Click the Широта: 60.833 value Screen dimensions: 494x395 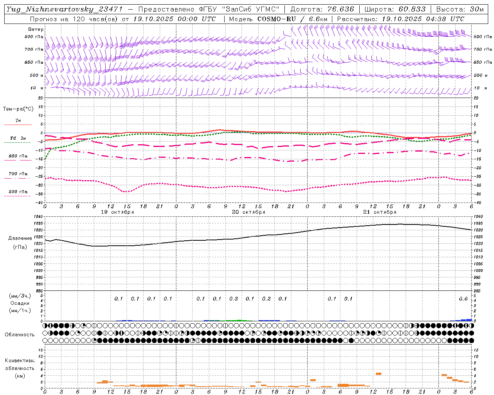click(395, 9)
